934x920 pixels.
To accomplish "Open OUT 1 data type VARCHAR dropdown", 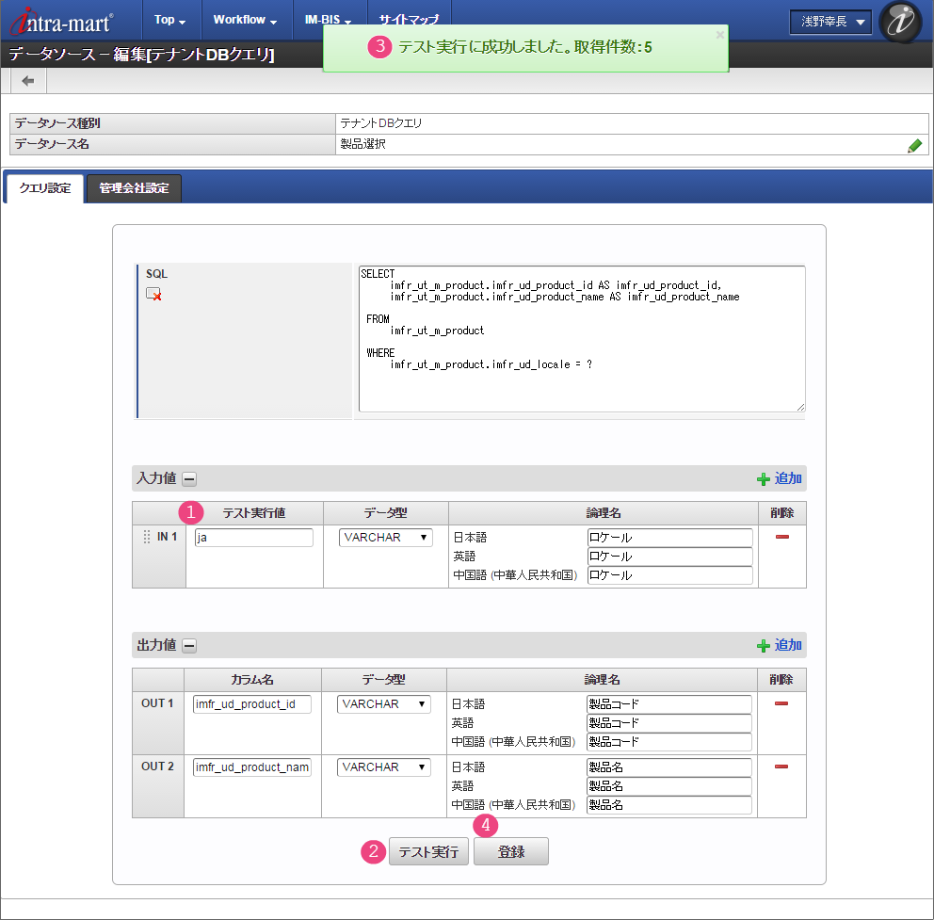I will 383,704.
